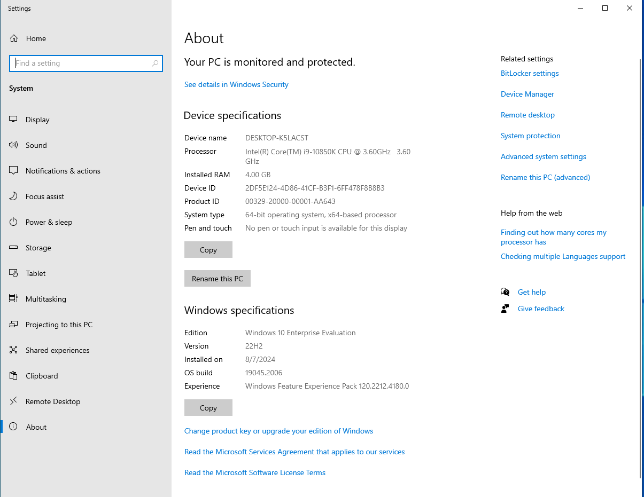Click the Notifications & actions icon

coord(14,171)
